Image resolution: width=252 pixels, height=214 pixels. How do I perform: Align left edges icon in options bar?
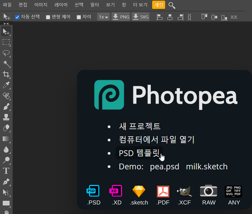[159, 17]
